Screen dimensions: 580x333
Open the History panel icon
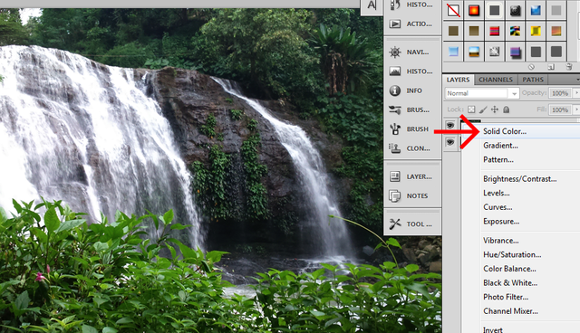point(395,5)
